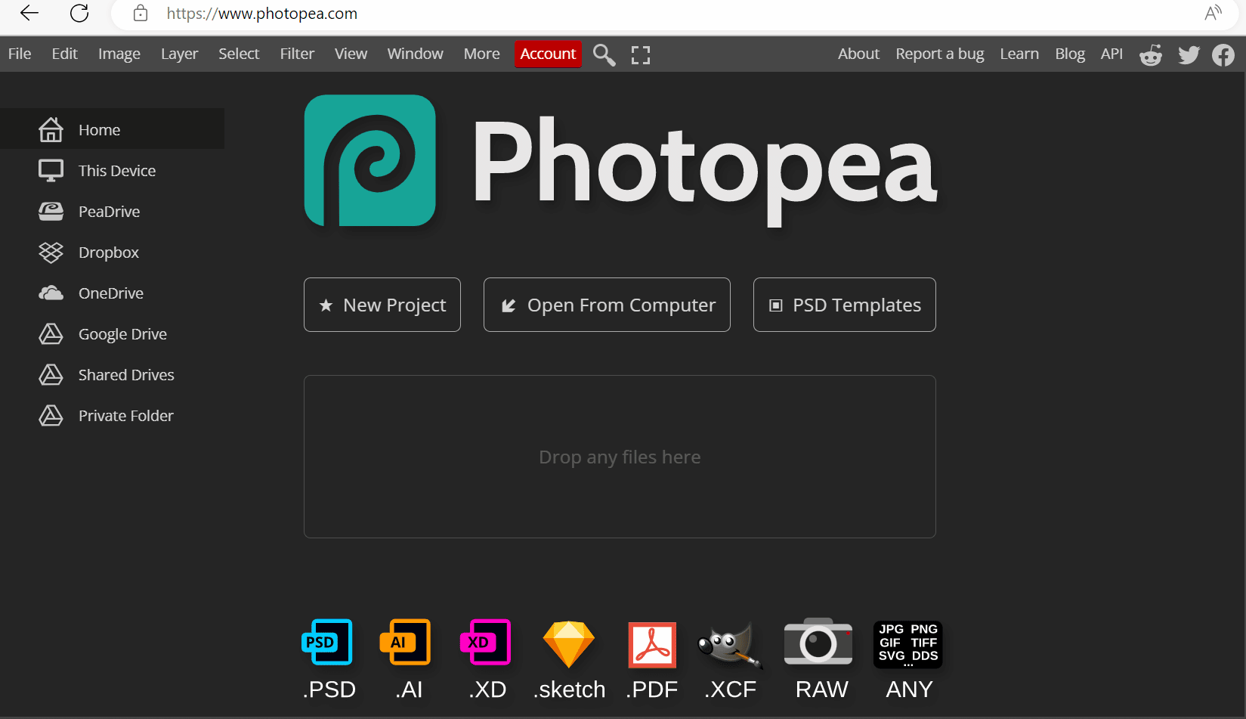This screenshot has width=1246, height=719.
Task: Browse PSD Templates
Action: 845,305
